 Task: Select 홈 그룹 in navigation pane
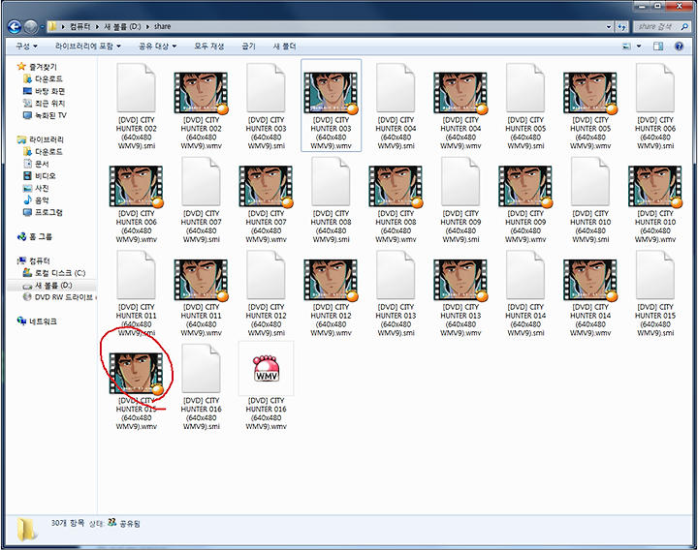point(34,236)
